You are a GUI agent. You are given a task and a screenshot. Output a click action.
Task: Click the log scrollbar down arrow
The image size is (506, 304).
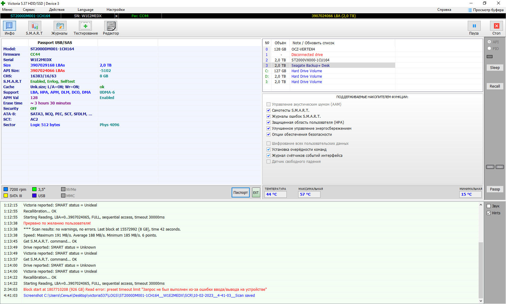point(481,301)
